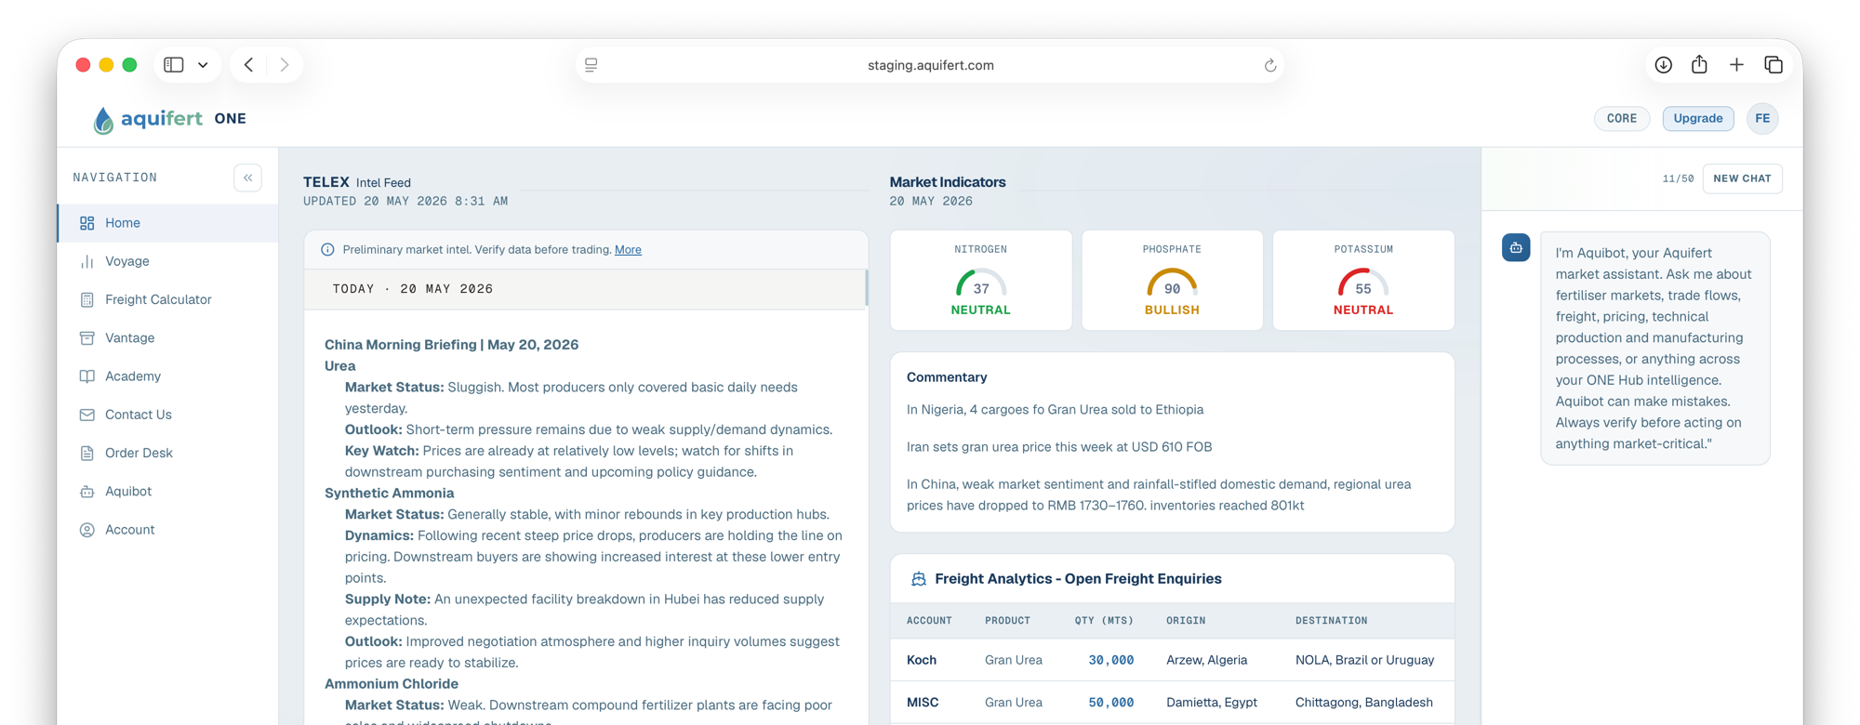Click the ORIGIN column header
Viewport: 1860px width, 725px height.
[1186, 621]
